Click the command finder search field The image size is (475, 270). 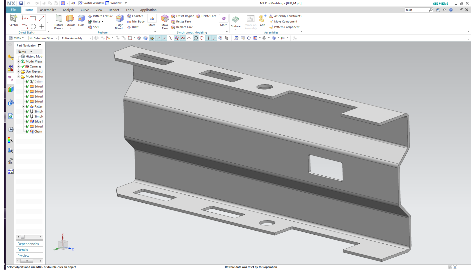416,10
